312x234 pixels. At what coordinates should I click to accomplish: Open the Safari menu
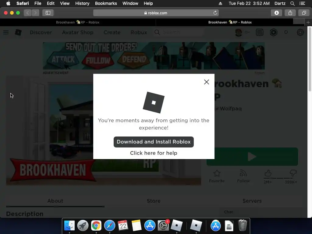pyautogui.click(x=23, y=3)
